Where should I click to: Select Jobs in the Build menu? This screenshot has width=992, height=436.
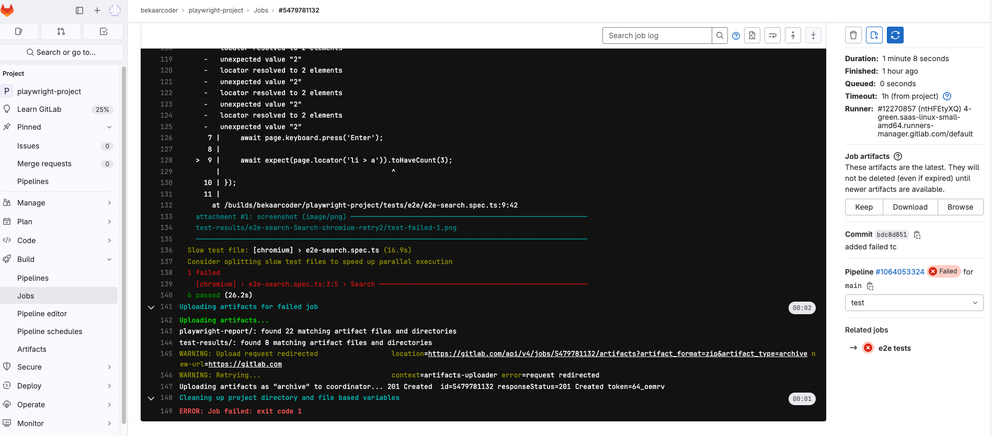[59, 296]
